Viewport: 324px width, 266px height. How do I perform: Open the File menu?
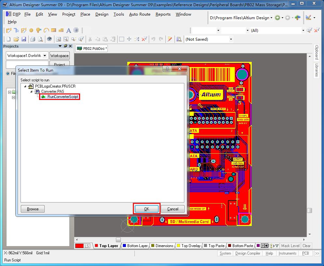[27, 14]
